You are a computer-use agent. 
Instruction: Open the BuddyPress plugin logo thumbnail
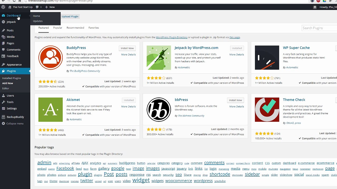51,57
